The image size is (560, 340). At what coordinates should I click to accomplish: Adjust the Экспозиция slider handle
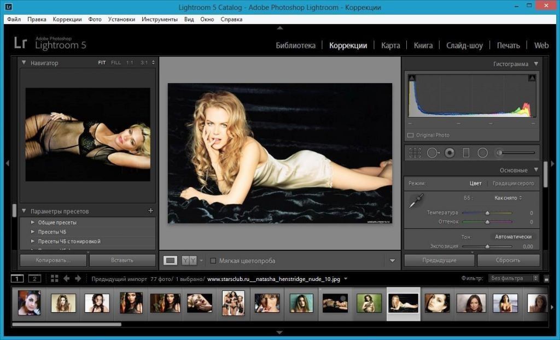pos(487,247)
